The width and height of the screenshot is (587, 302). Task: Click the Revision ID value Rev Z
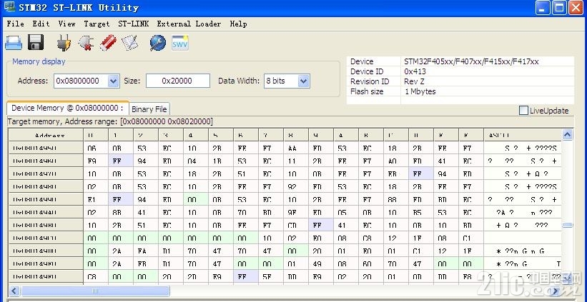415,81
